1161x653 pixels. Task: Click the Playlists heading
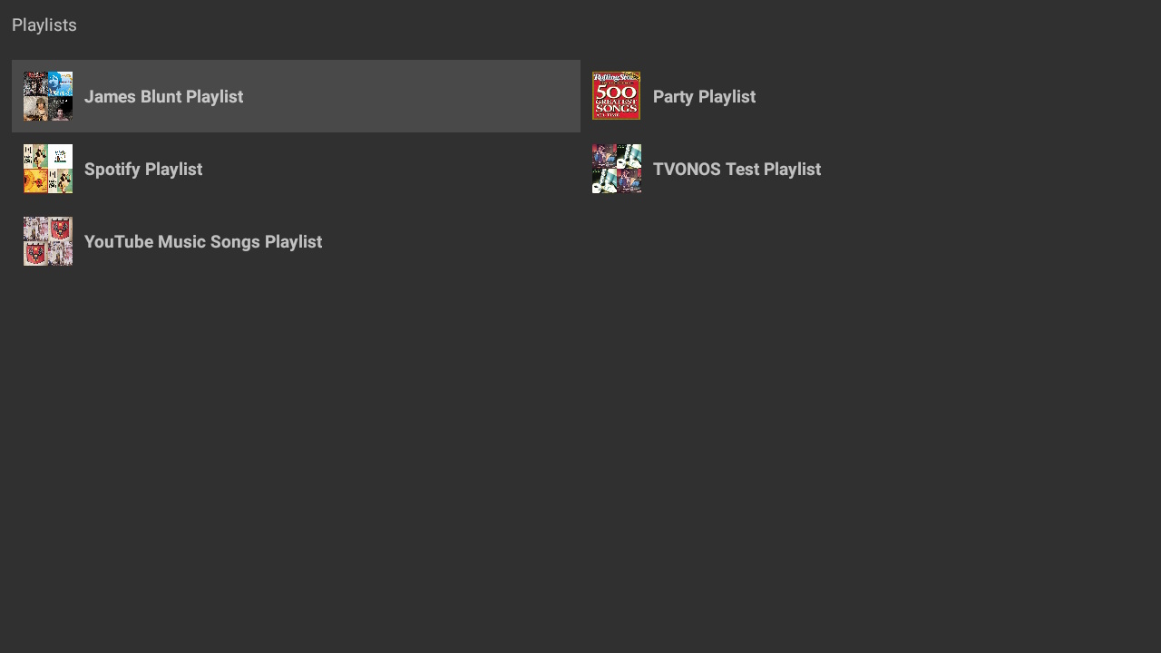(44, 25)
